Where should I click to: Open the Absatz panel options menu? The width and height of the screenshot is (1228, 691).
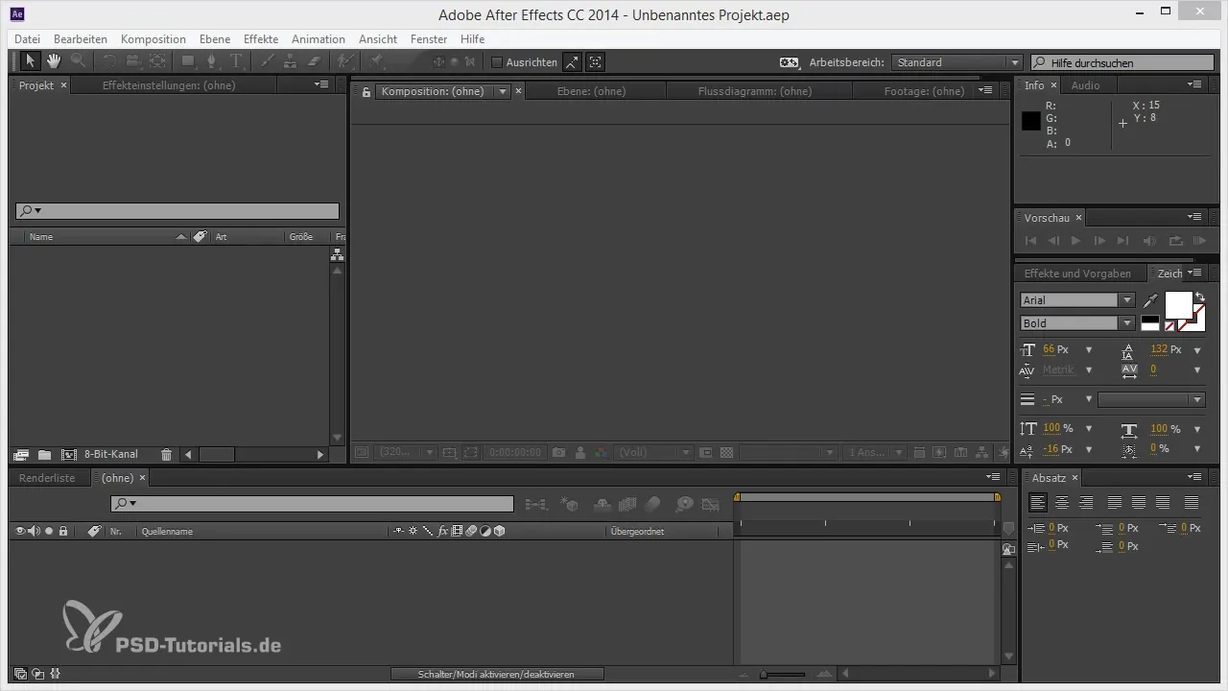click(1194, 477)
